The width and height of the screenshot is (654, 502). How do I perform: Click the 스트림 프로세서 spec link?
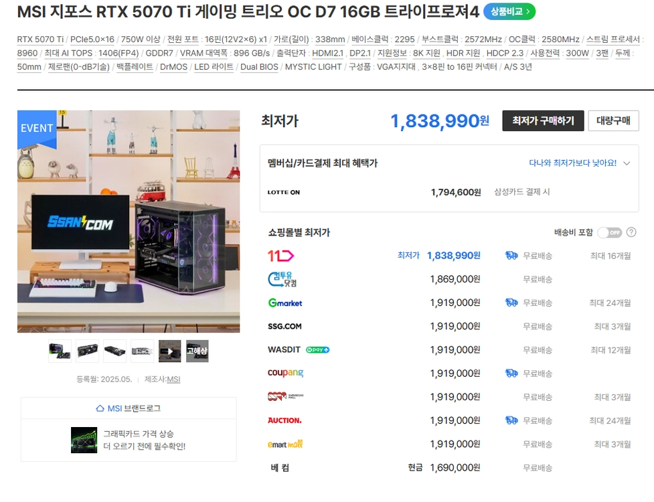(x=613, y=39)
